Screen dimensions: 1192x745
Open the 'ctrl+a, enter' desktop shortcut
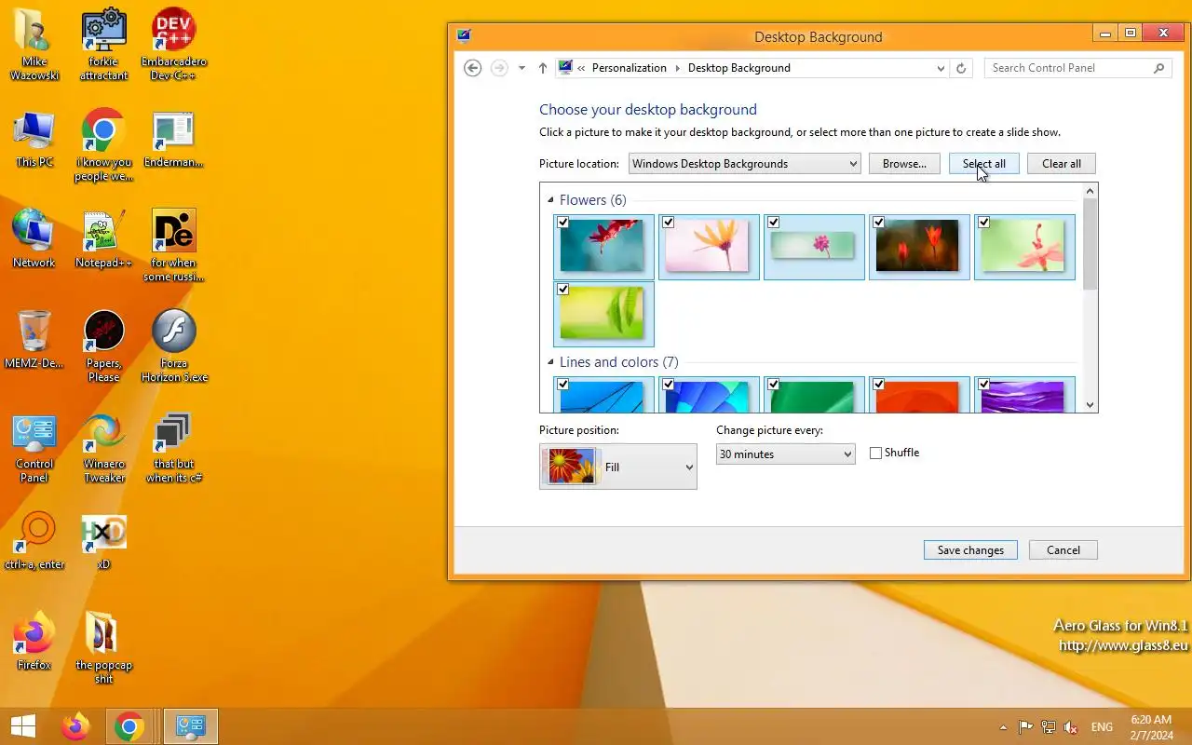coord(34,540)
